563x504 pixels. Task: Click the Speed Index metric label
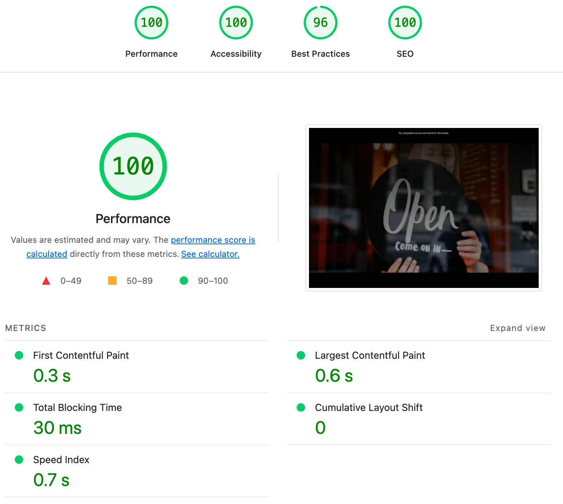click(61, 460)
